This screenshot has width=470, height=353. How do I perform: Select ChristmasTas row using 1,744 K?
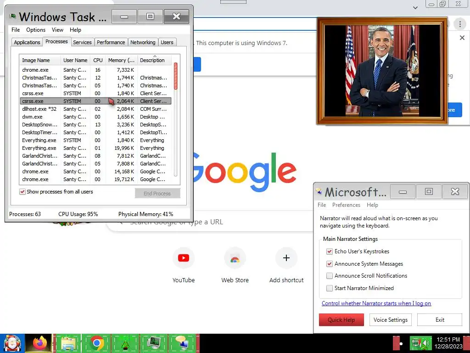95,78
